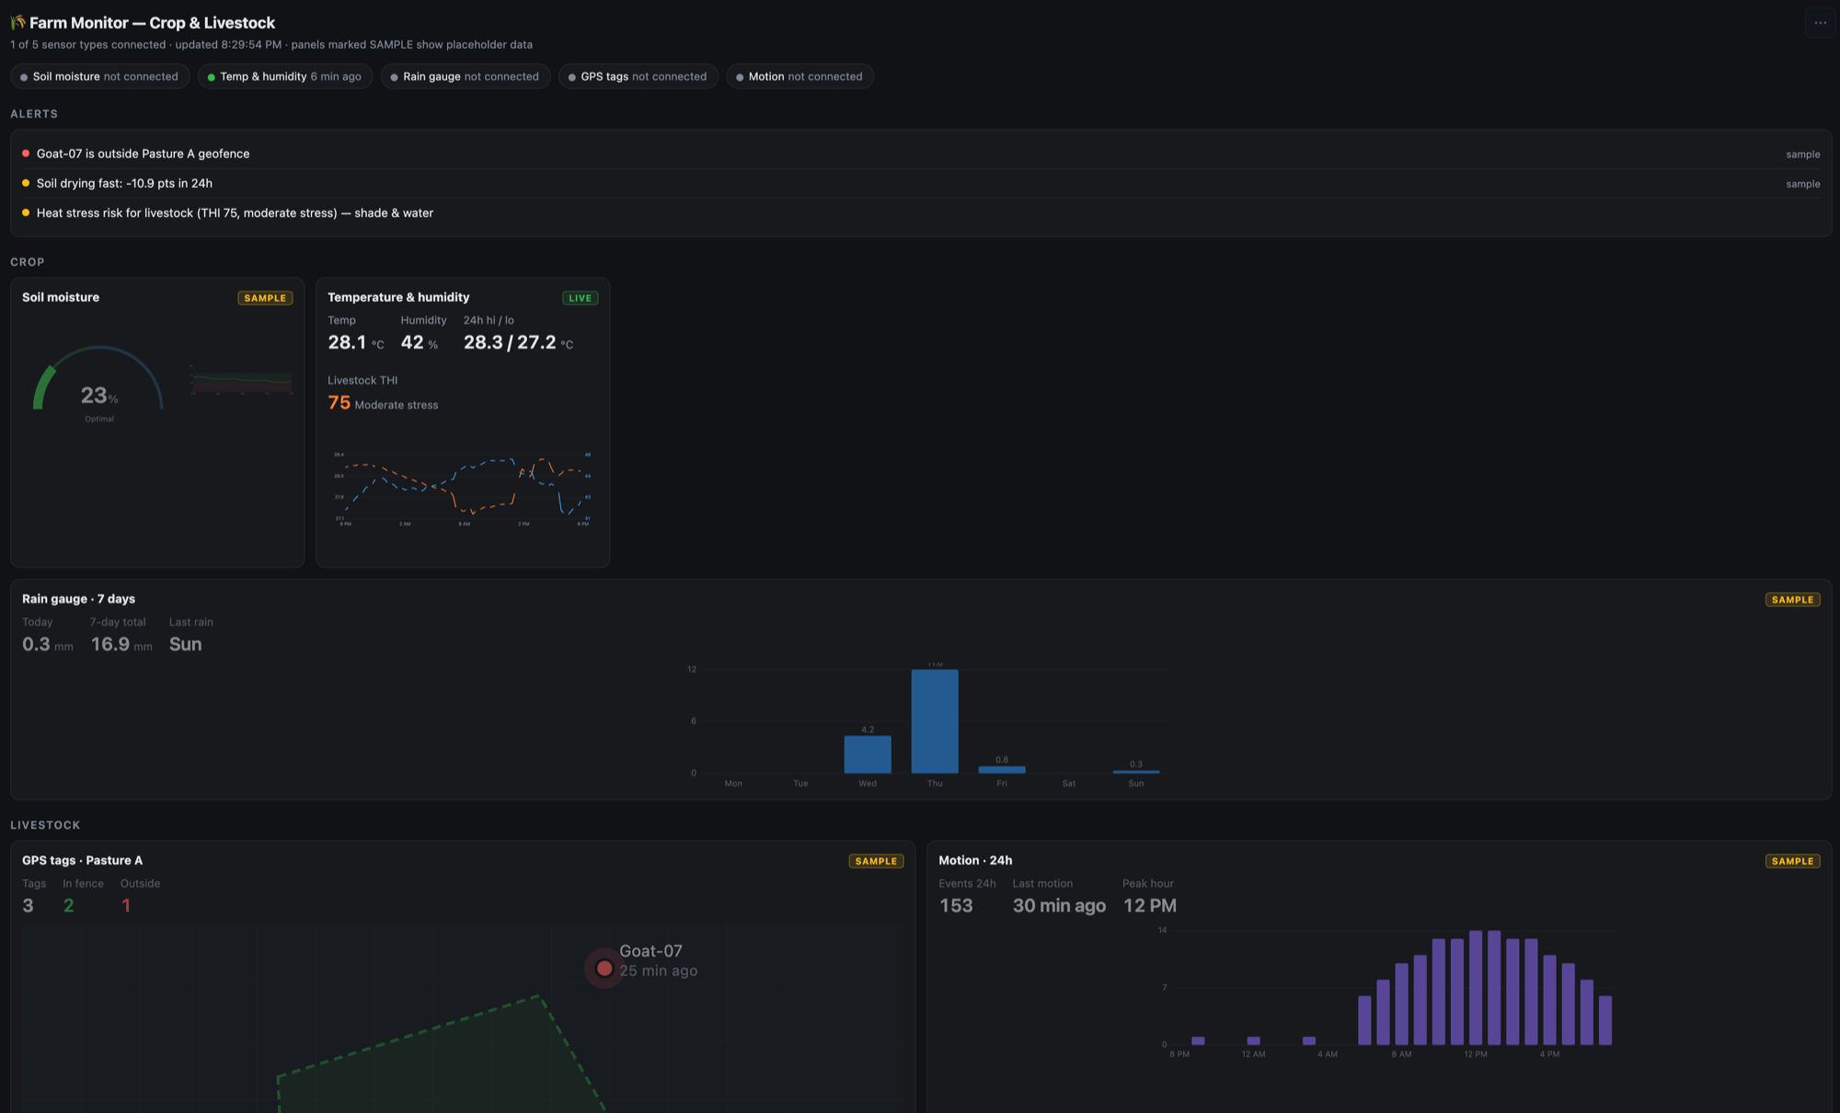
Task: Click the 42 % humidity reading
Action: pos(420,343)
